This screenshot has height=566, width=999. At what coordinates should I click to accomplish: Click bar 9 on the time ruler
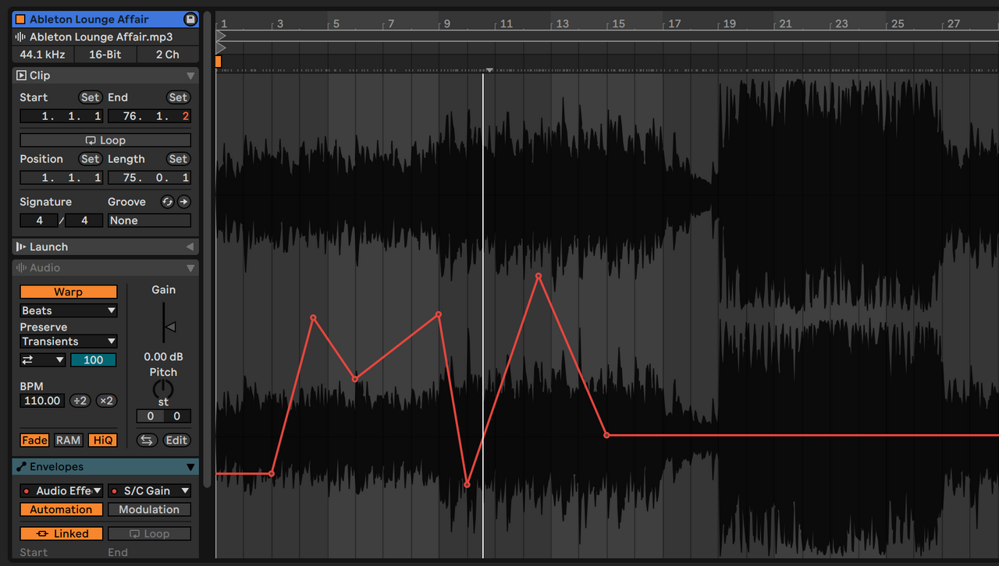447,24
